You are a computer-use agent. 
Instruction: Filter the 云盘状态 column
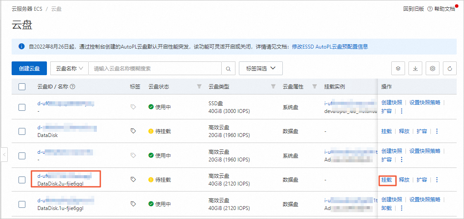pyautogui.click(x=199, y=87)
